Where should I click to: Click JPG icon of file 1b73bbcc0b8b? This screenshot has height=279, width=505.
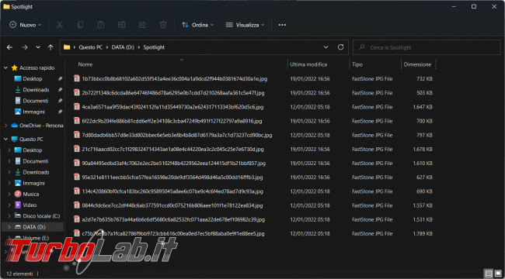pos(77,78)
